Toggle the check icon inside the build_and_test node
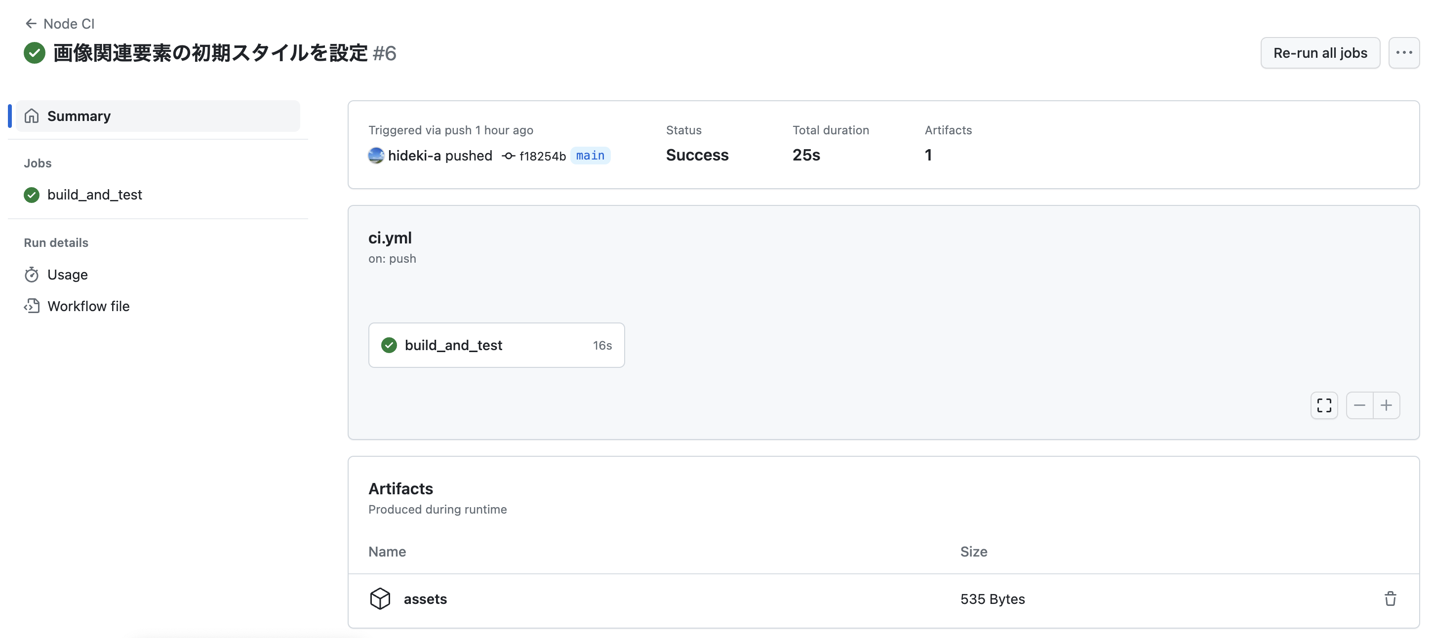The width and height of the screenshot is (1432, 638). pos(389,345)
